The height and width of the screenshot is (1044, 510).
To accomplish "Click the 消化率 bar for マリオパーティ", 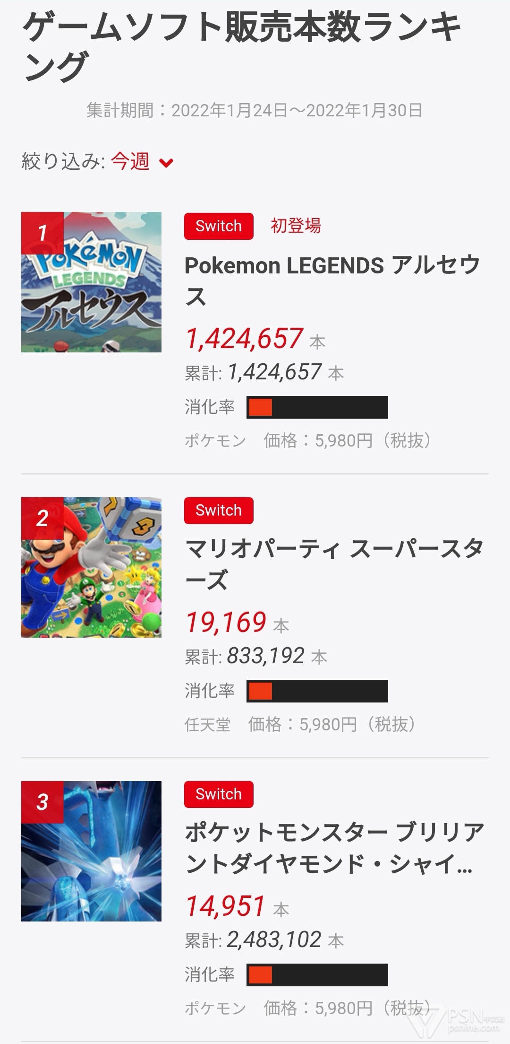I will 317,691.
